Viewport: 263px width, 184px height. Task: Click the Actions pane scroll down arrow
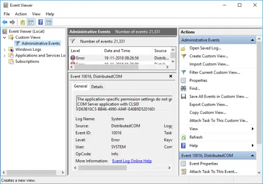click(259, 173)
